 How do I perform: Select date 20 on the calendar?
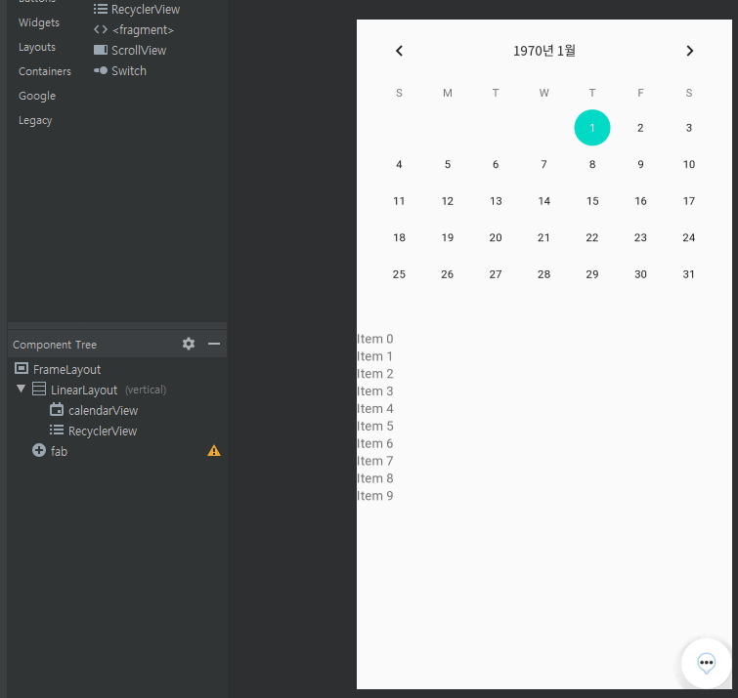tap(496, 238)
